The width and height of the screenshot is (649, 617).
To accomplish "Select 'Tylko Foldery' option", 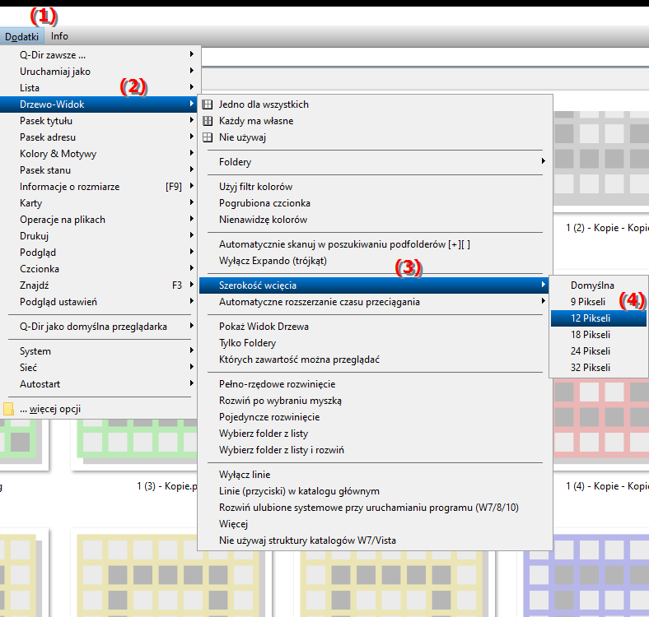I will click(x=375, y=343).
